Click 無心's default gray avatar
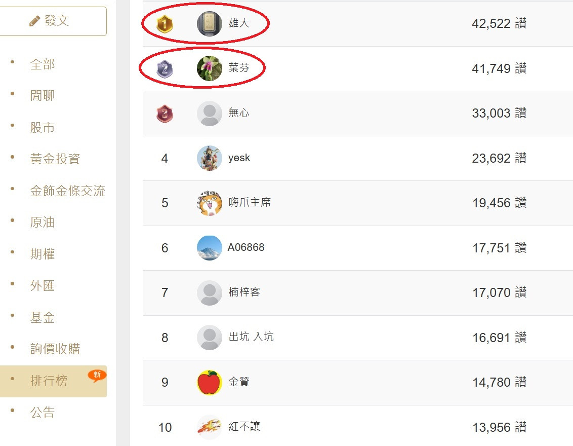Viewport: 573px width, 446px height. click(209, 114)
